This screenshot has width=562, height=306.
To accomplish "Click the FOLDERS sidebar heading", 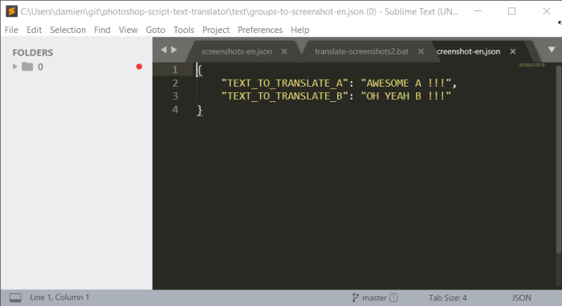I will 33,53.
